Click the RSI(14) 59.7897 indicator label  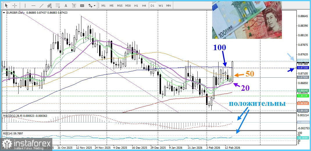13,134
